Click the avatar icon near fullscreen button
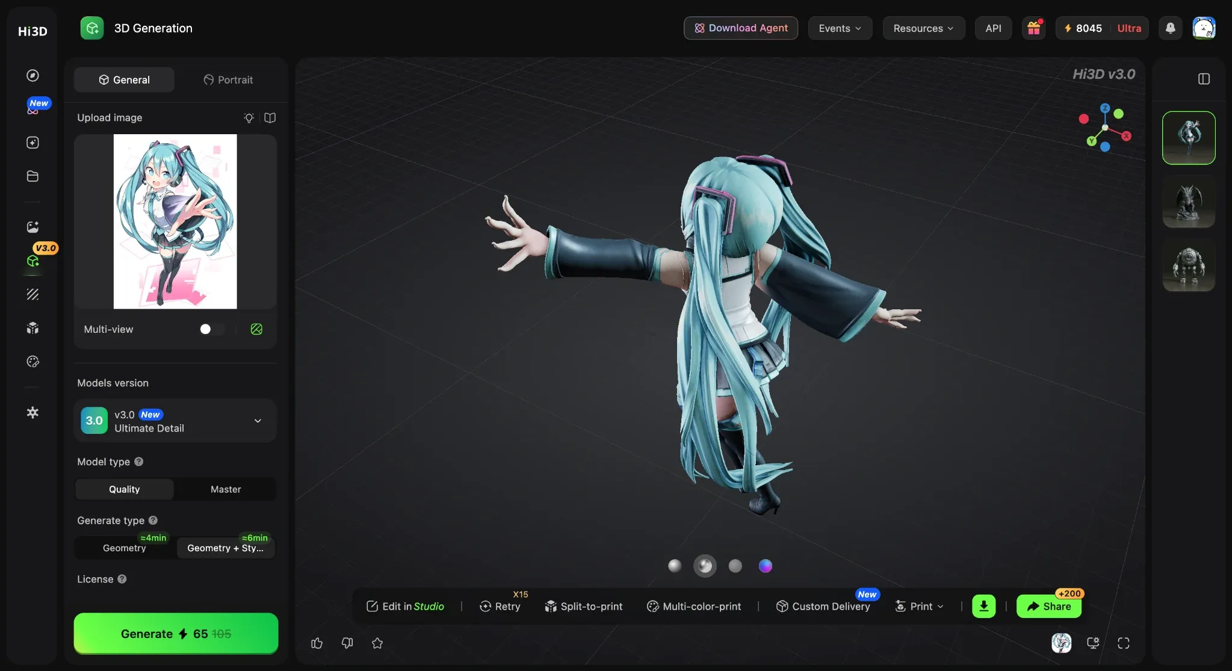The width and height of the screenshot is (1232, 671). (x=1062, y=643)
